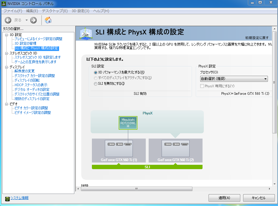This screenshot has width=278, height=206.
Task: Select SLI 構成と PhysX 構成の設定 tree item
Action: coord(36,48)
